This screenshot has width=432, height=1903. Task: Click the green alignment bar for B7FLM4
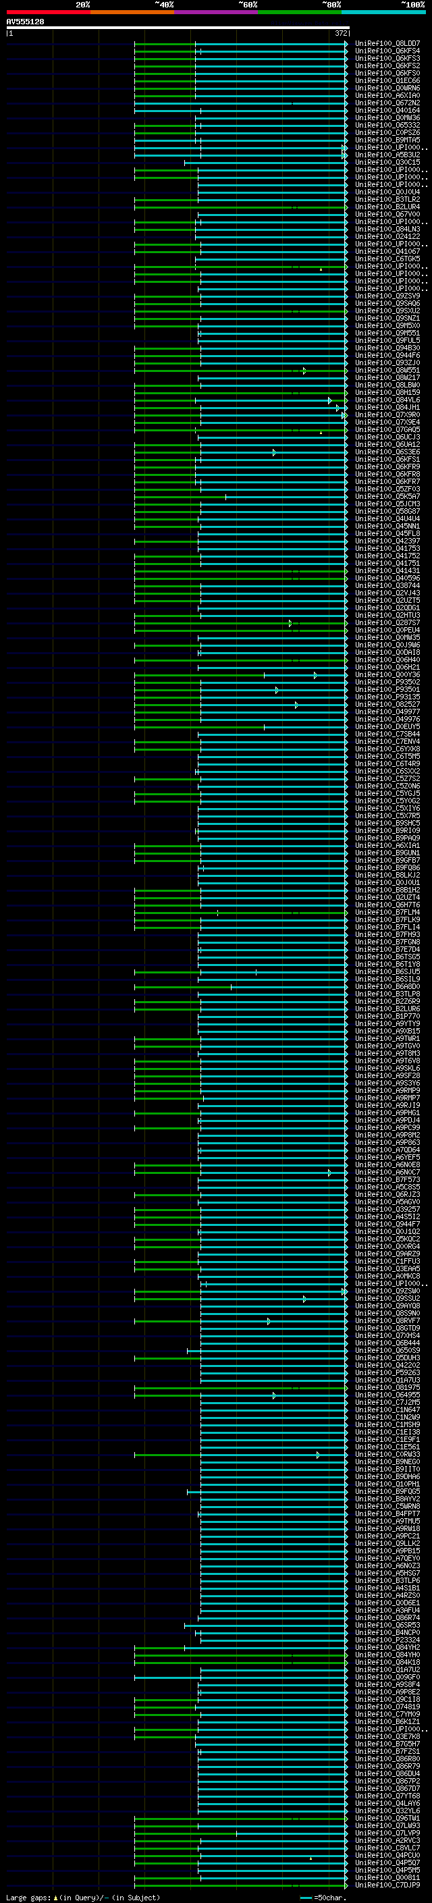(241, 913)
